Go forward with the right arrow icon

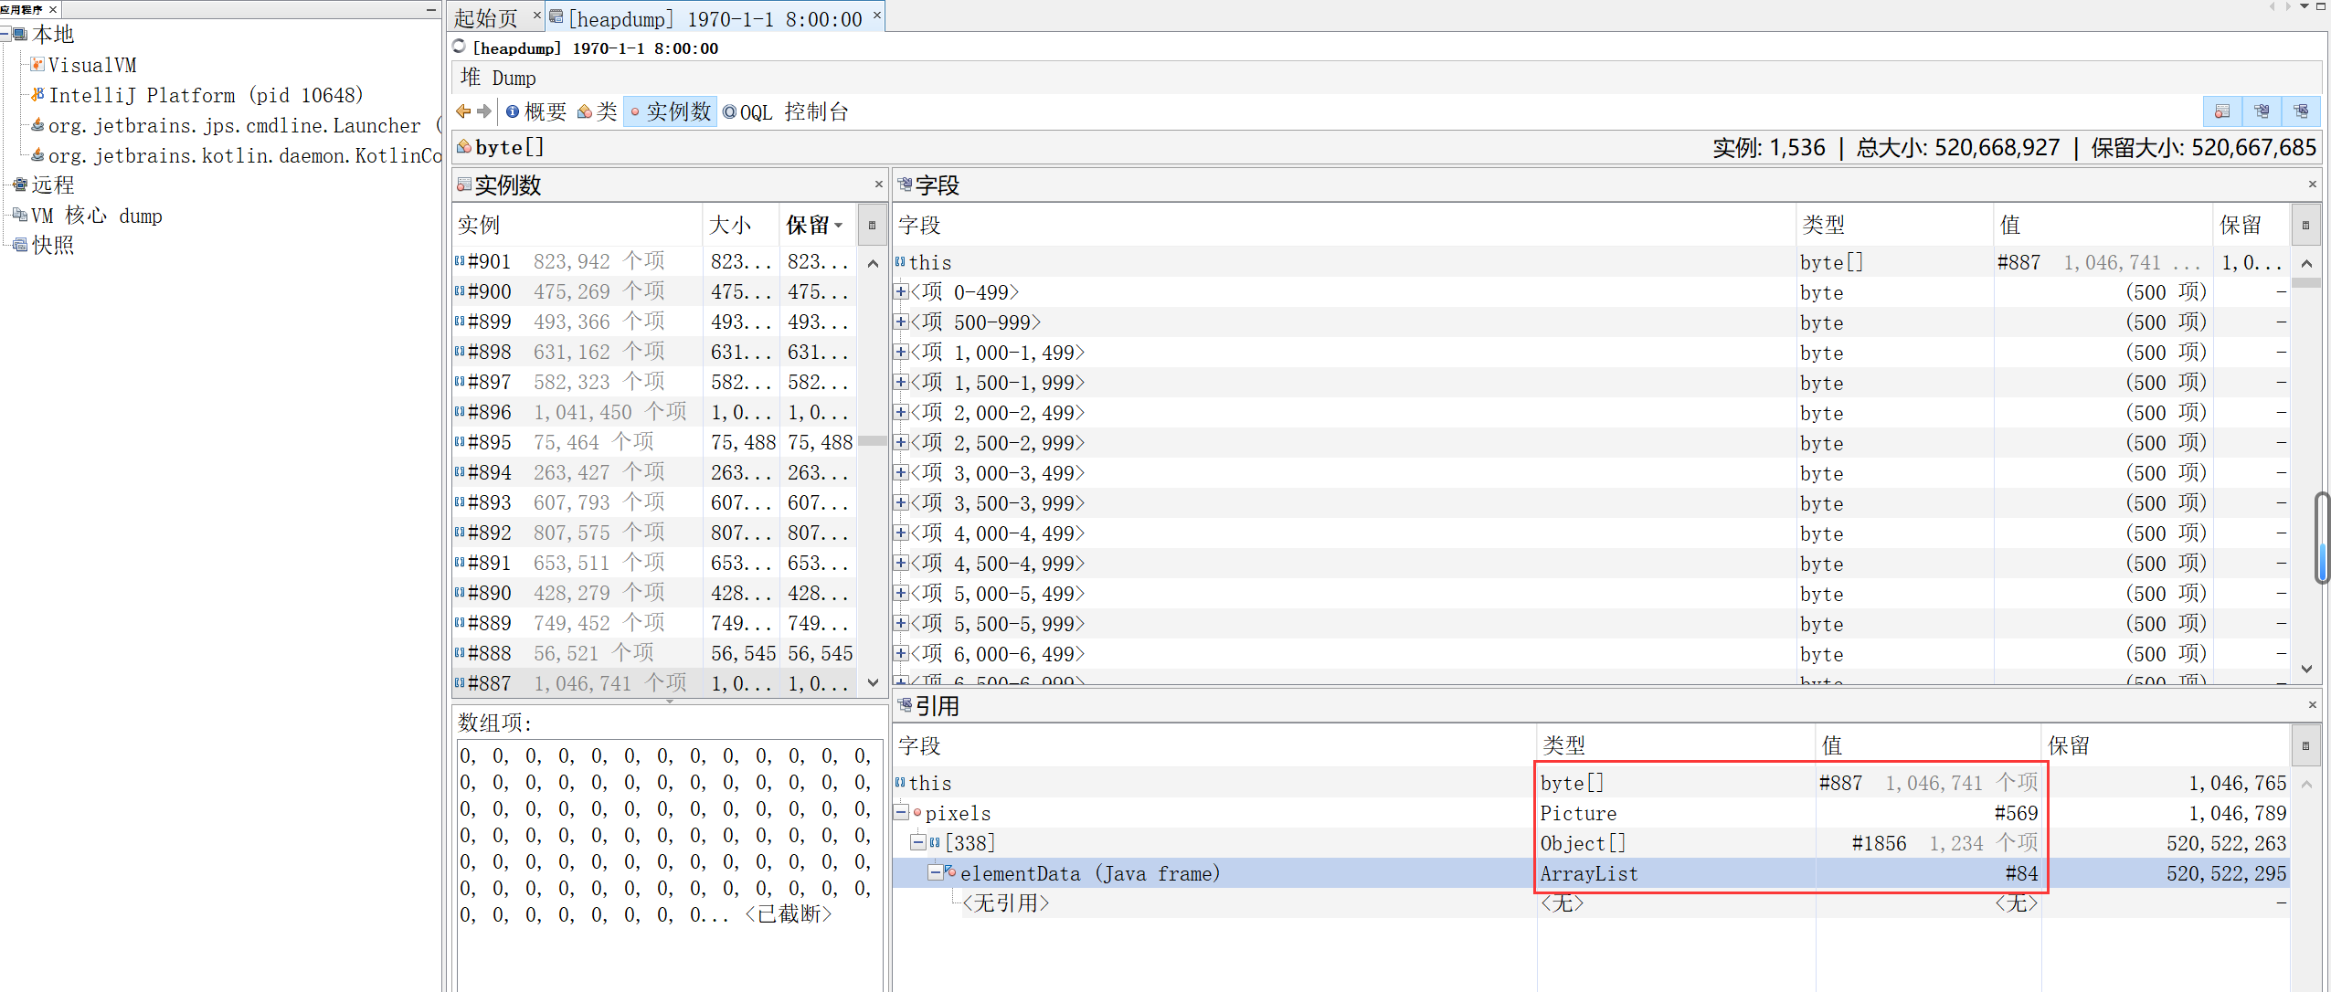pyautogui.click(x=484, y=111)
